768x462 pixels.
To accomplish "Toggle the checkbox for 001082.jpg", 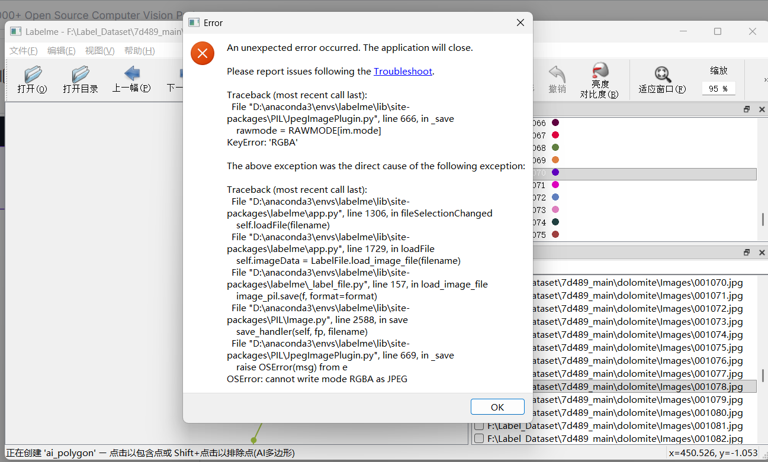I will tap(479, 439).
